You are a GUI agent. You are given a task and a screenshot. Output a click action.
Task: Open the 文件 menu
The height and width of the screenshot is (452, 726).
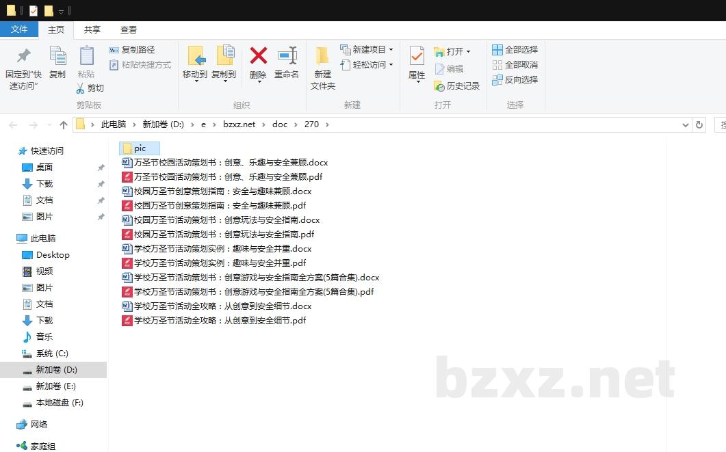point(20,30)
